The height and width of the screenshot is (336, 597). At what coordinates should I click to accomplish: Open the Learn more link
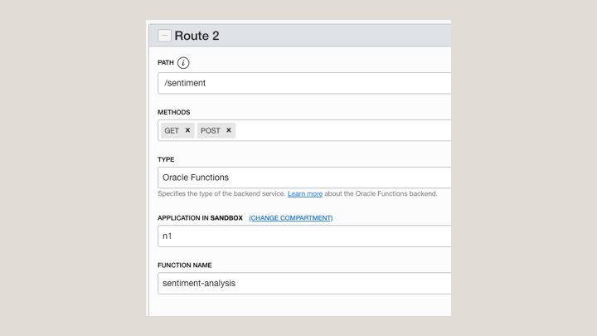[305, 194]
